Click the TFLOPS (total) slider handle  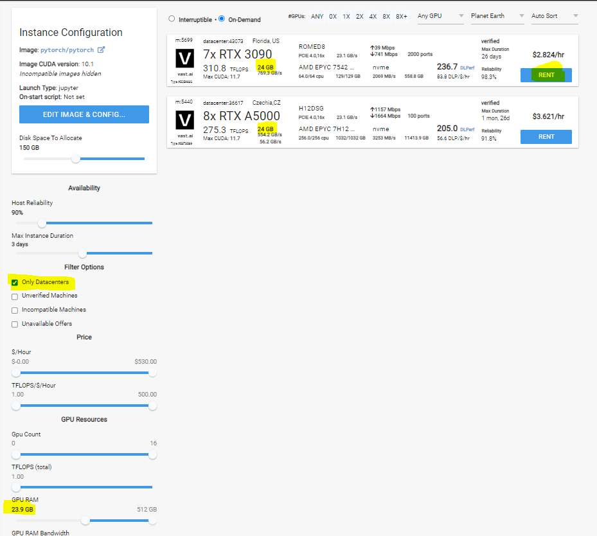[16, 487]
